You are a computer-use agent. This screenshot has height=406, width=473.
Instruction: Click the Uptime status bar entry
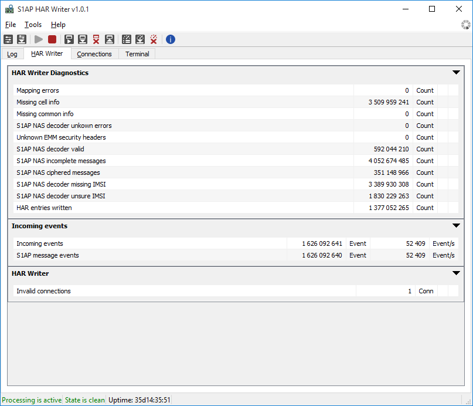[x=139, y=400]
